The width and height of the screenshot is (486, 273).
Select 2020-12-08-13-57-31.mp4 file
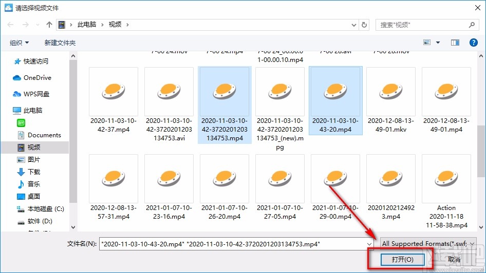pyautogui.click(x=114, y=187)
